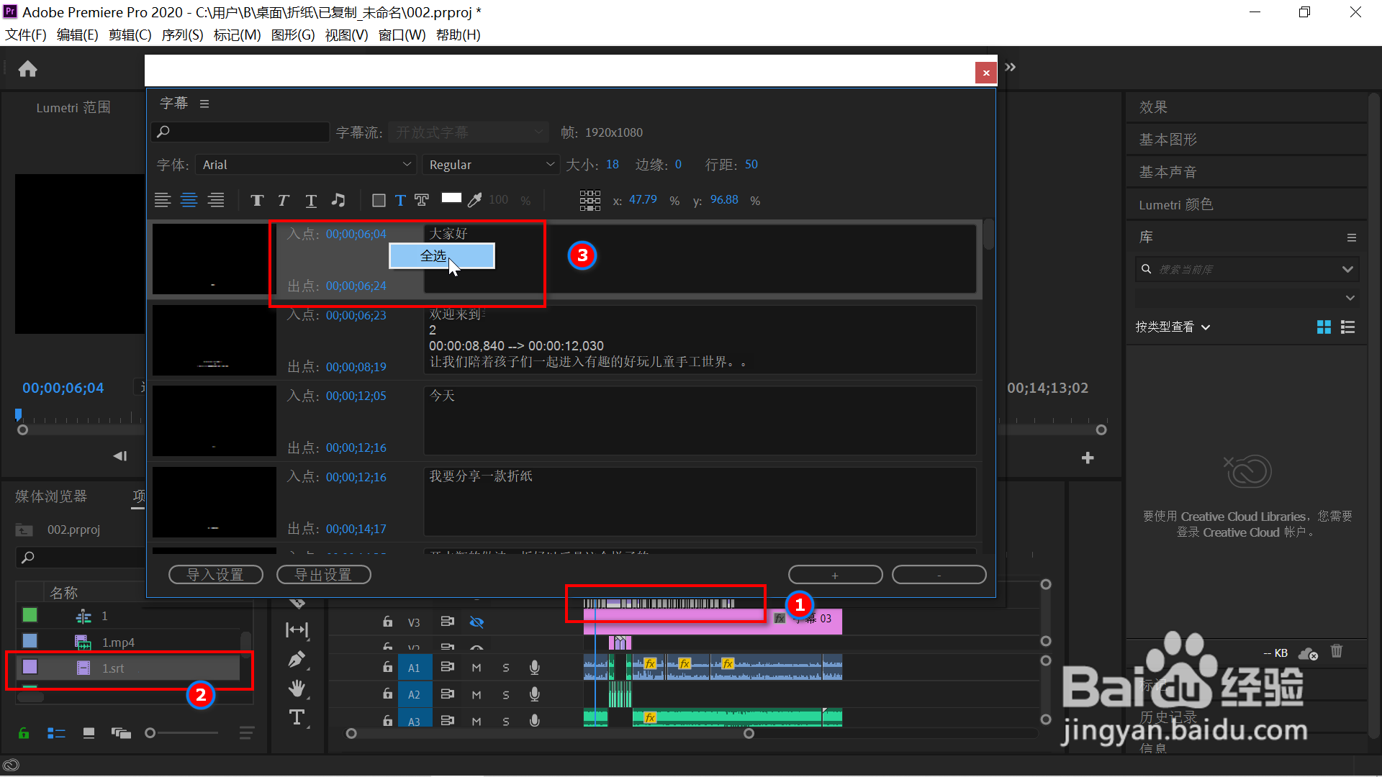Image resolution: width=1382 pixels, height=777 pixels.
Task: Expand workspace overflow chevrons
Action: tap(1011, 68)
